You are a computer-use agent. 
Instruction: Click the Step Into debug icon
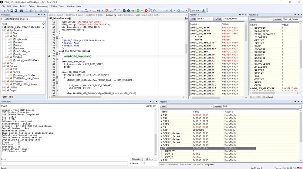158,11
